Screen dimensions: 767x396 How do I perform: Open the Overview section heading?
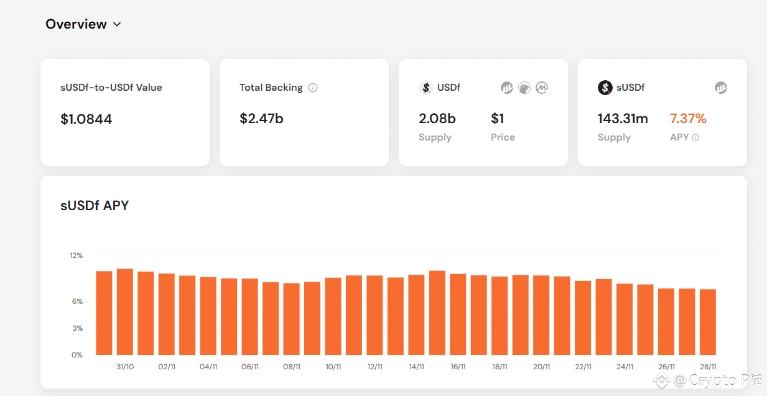pos(76,24)
